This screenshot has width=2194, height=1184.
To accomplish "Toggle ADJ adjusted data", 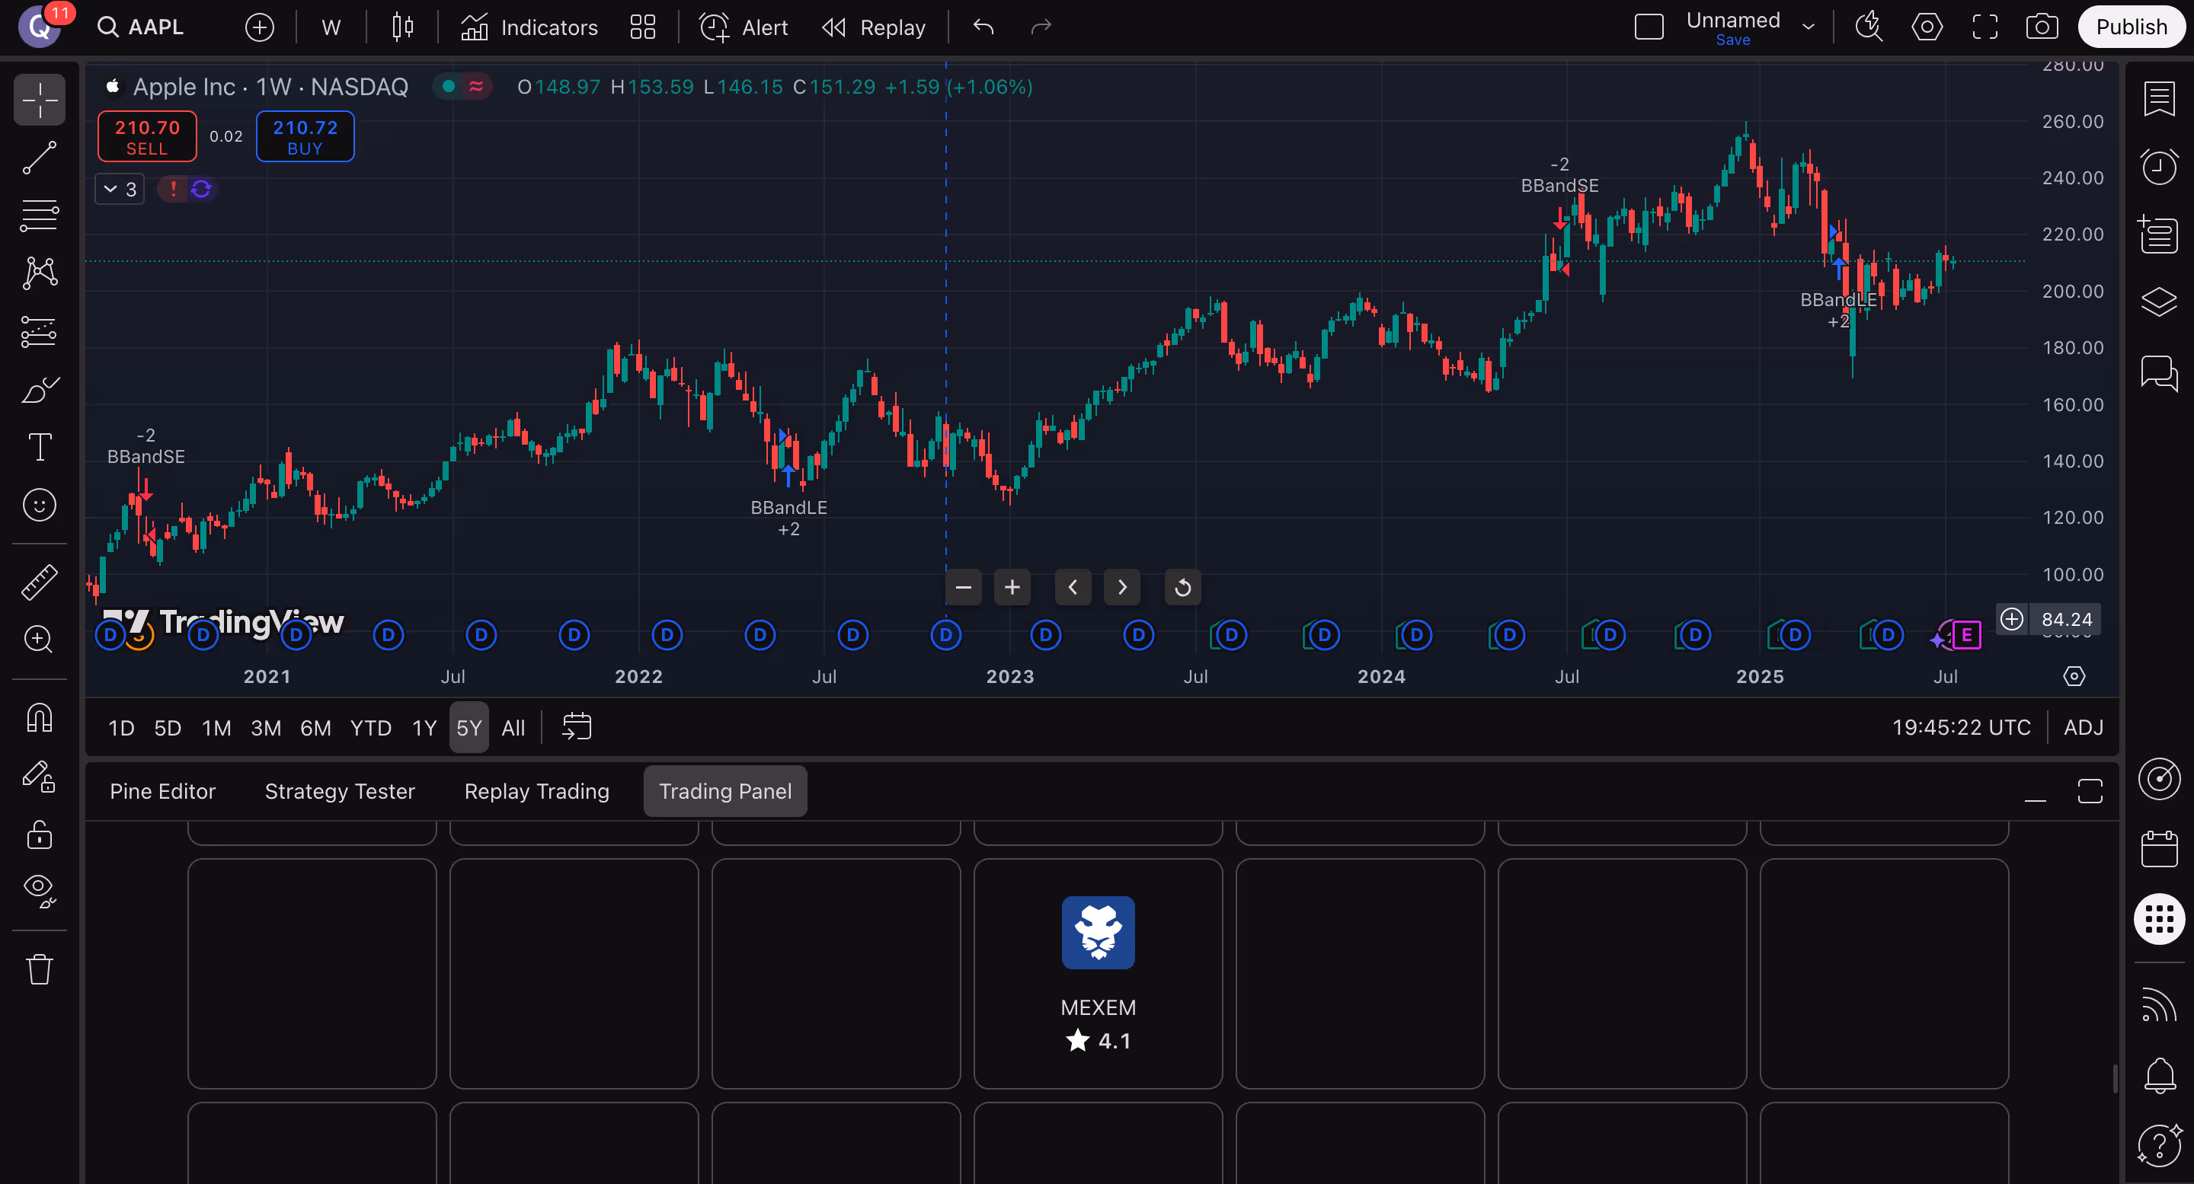I will pyautogui.click(x=2084, y=728).
